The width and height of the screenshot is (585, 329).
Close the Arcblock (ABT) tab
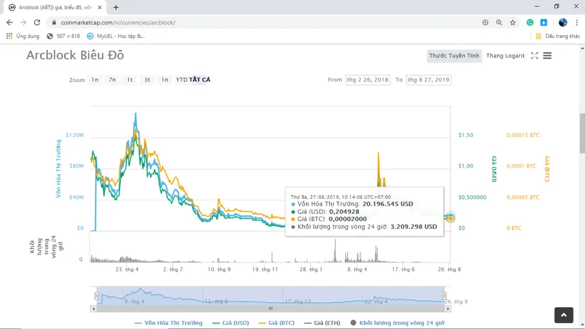point(100,7)
